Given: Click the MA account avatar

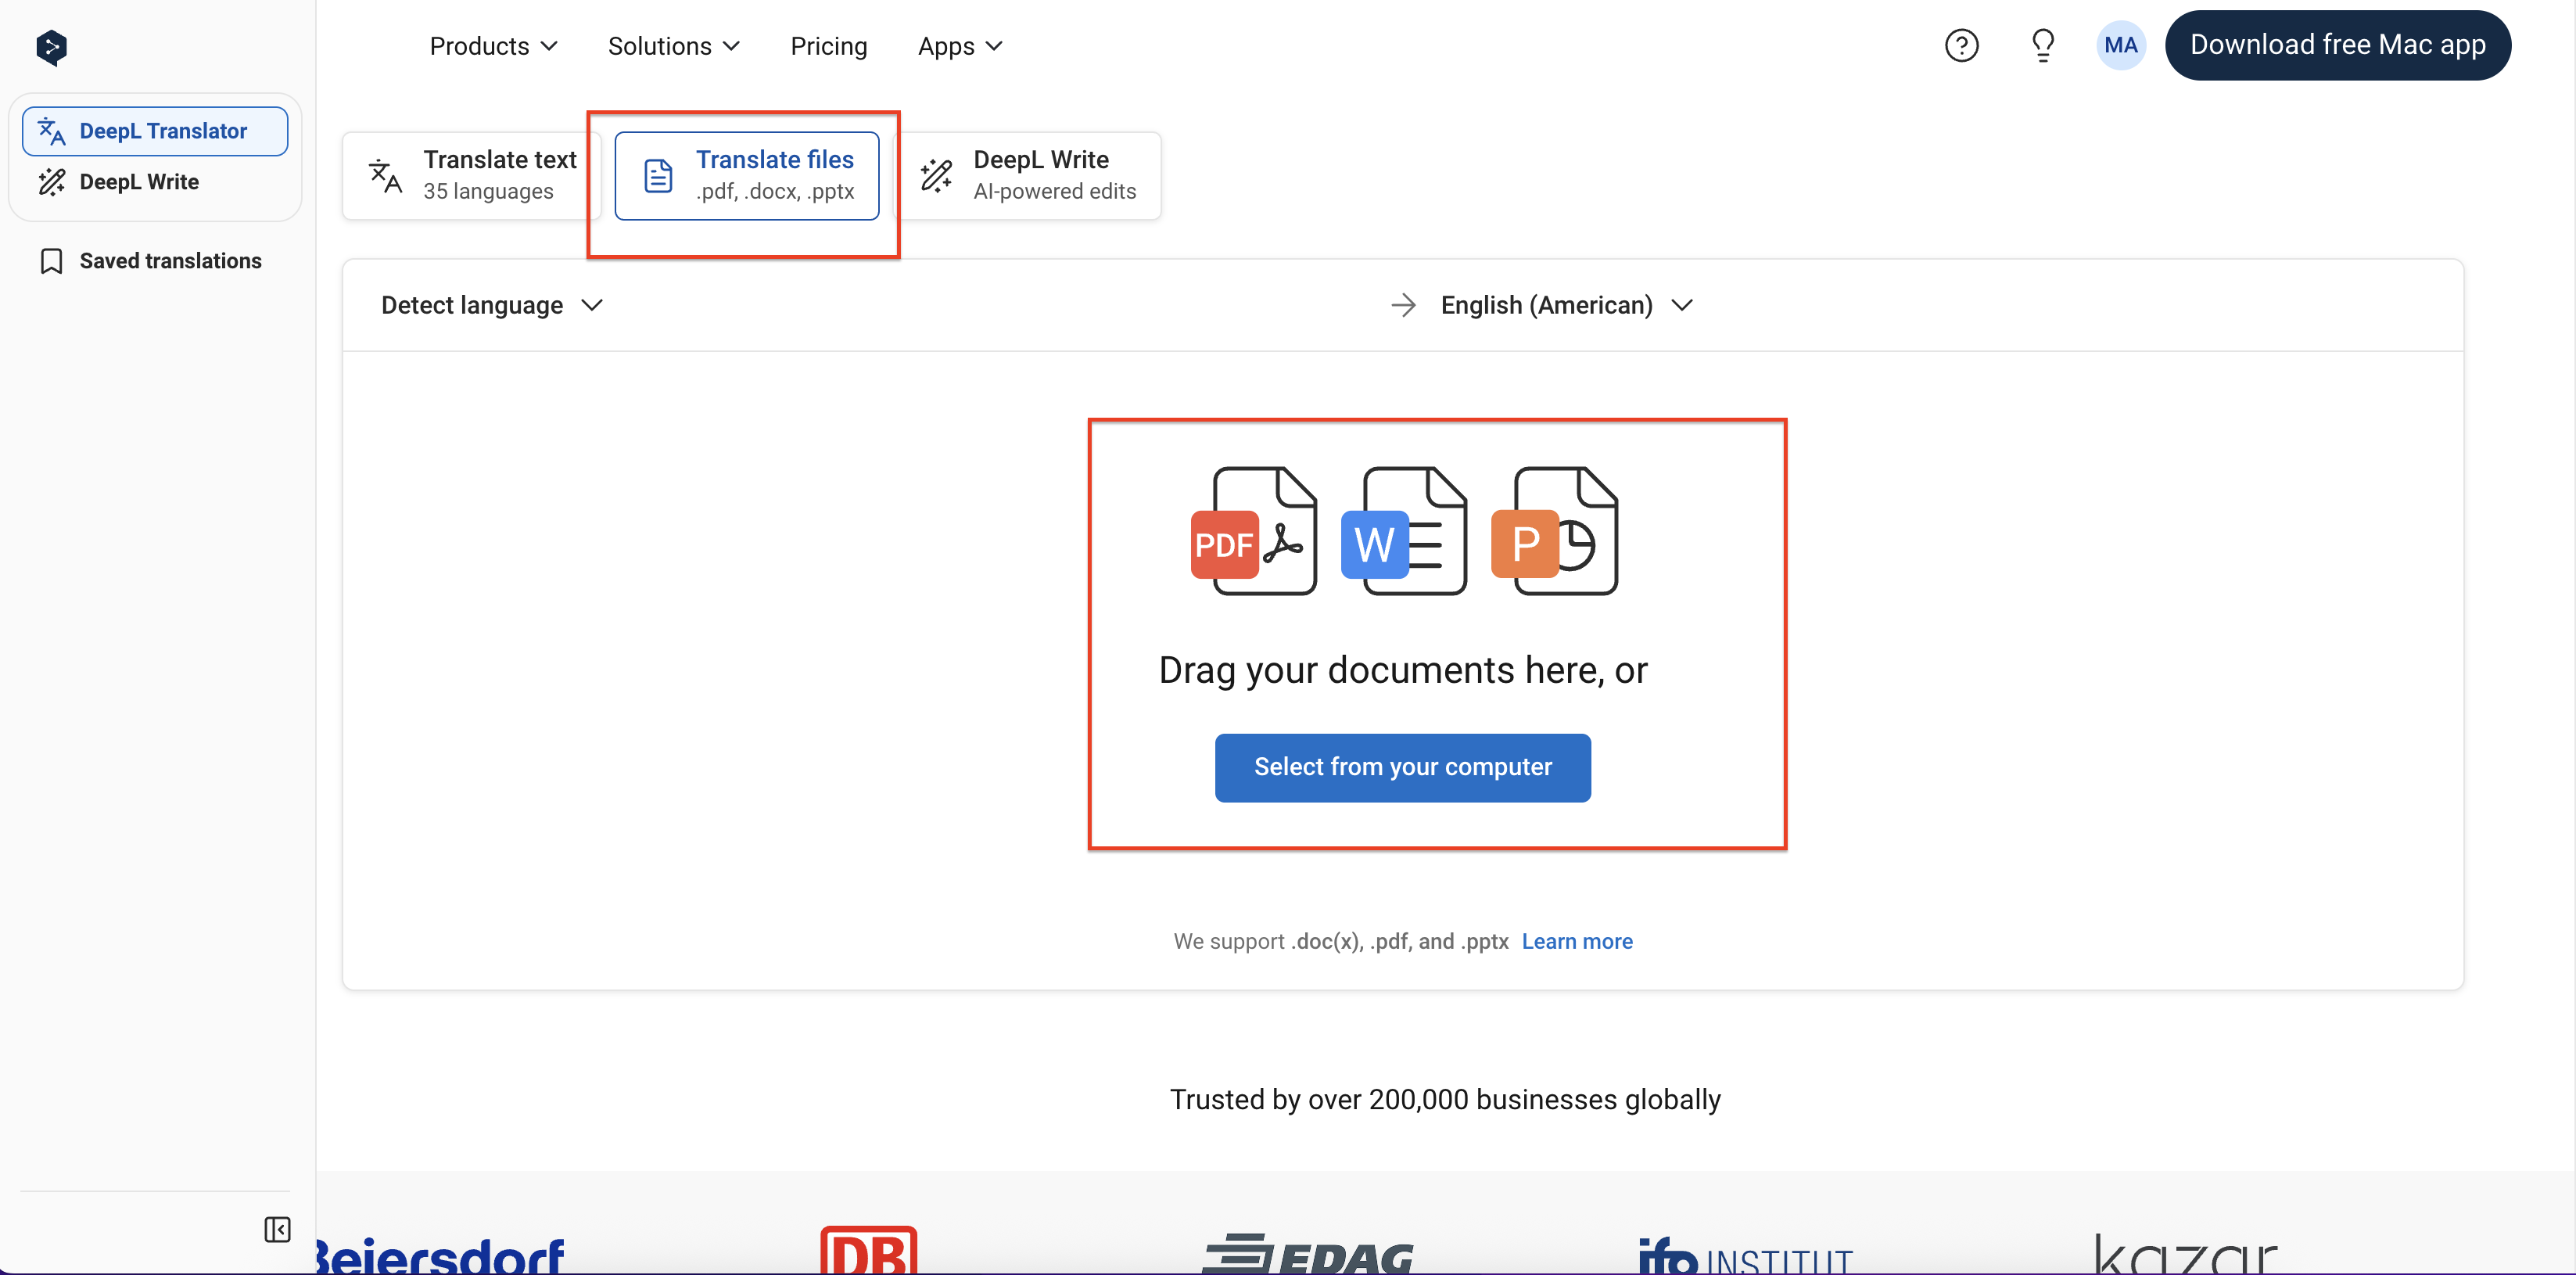Looking at the screenshot, I should click(2121, 45).
